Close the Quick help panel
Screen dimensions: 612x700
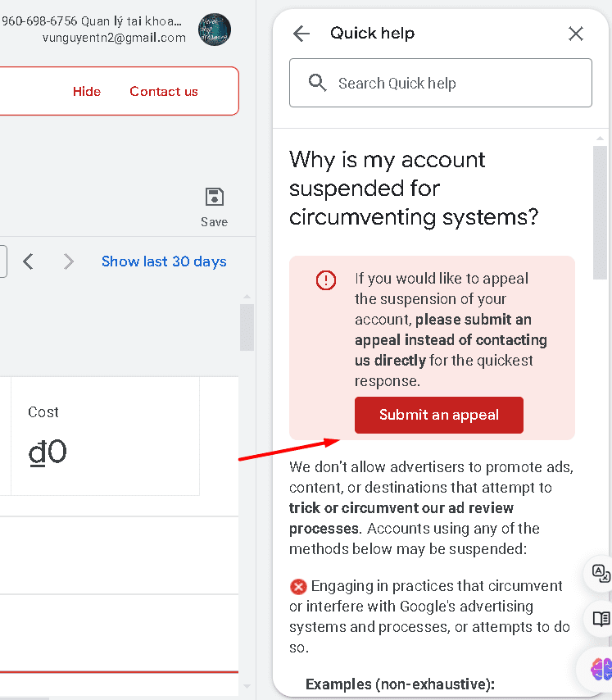coord(575,34)
